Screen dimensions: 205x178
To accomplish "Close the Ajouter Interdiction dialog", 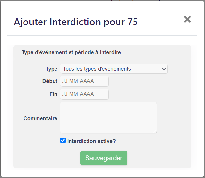I will 187,19.
